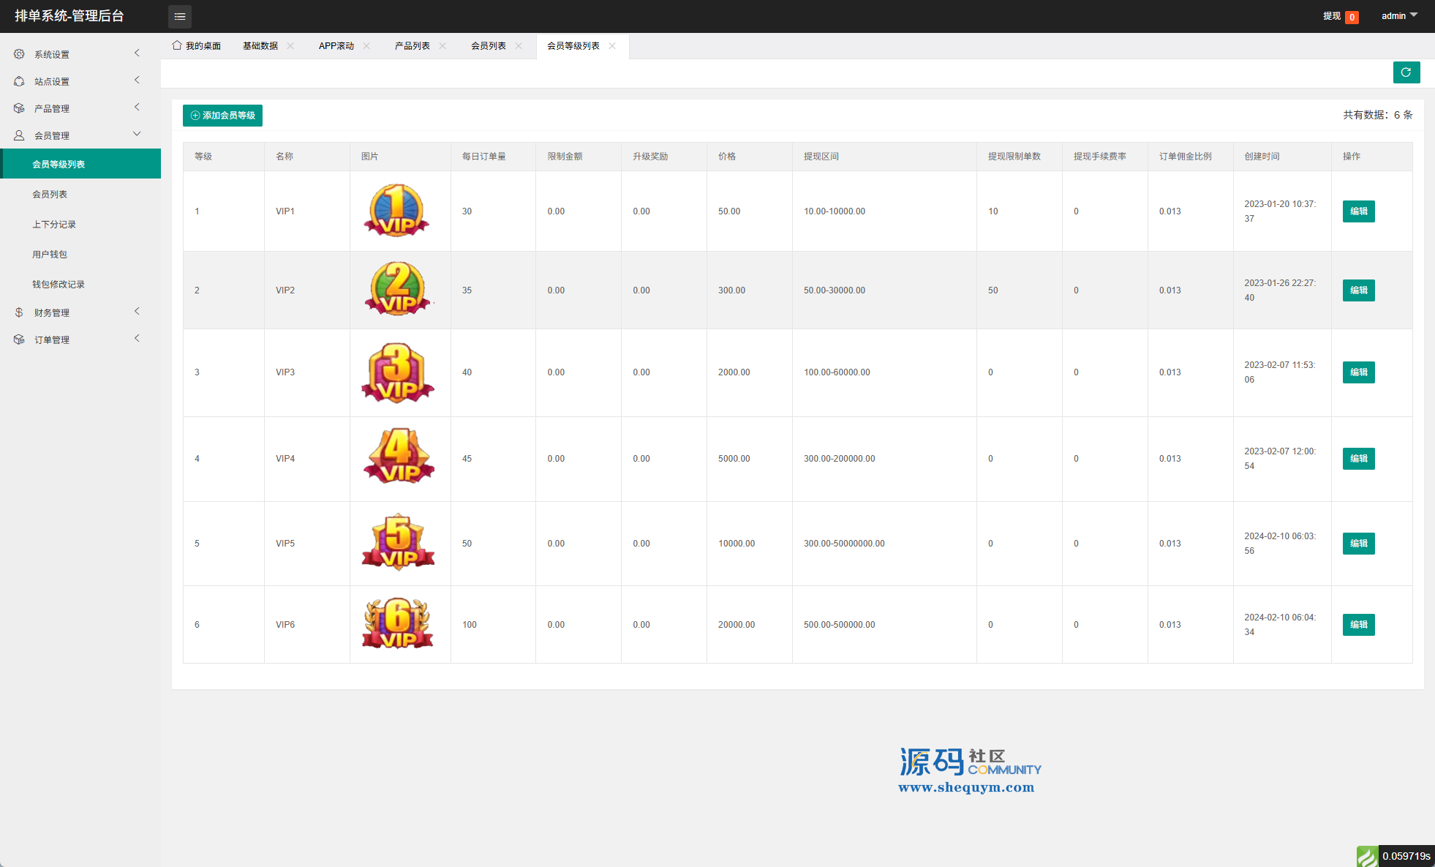Screen dimensions: 1435x867
Task: Close the 会员等级列表 tab
Action: point(612,45)
